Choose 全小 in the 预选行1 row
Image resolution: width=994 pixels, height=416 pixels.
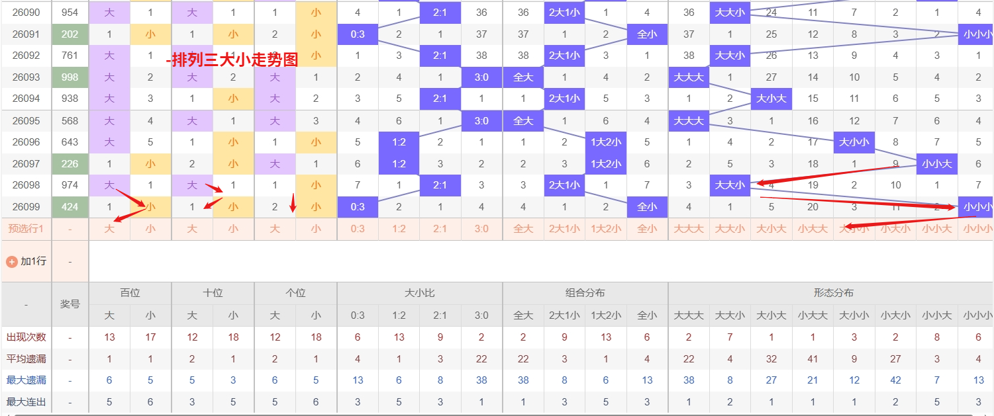click(x=647, y=229)
